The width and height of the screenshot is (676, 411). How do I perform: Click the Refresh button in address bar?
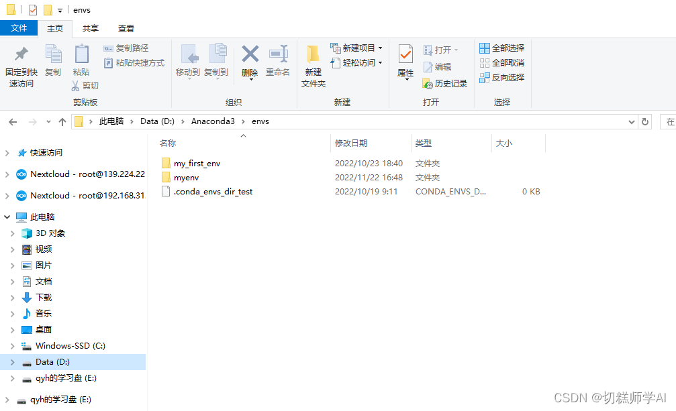point(645,122)
